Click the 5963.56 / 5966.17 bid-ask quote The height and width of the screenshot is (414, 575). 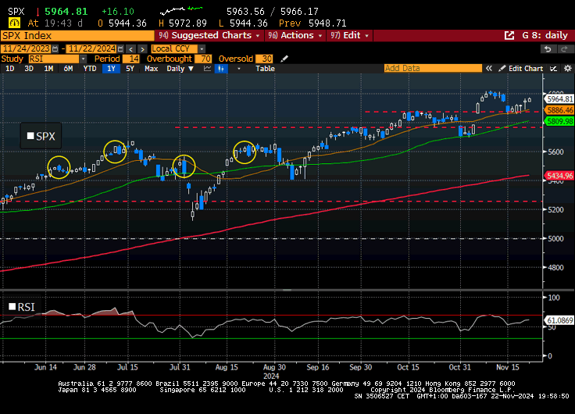pyautogui.click(x=273, y=12)
